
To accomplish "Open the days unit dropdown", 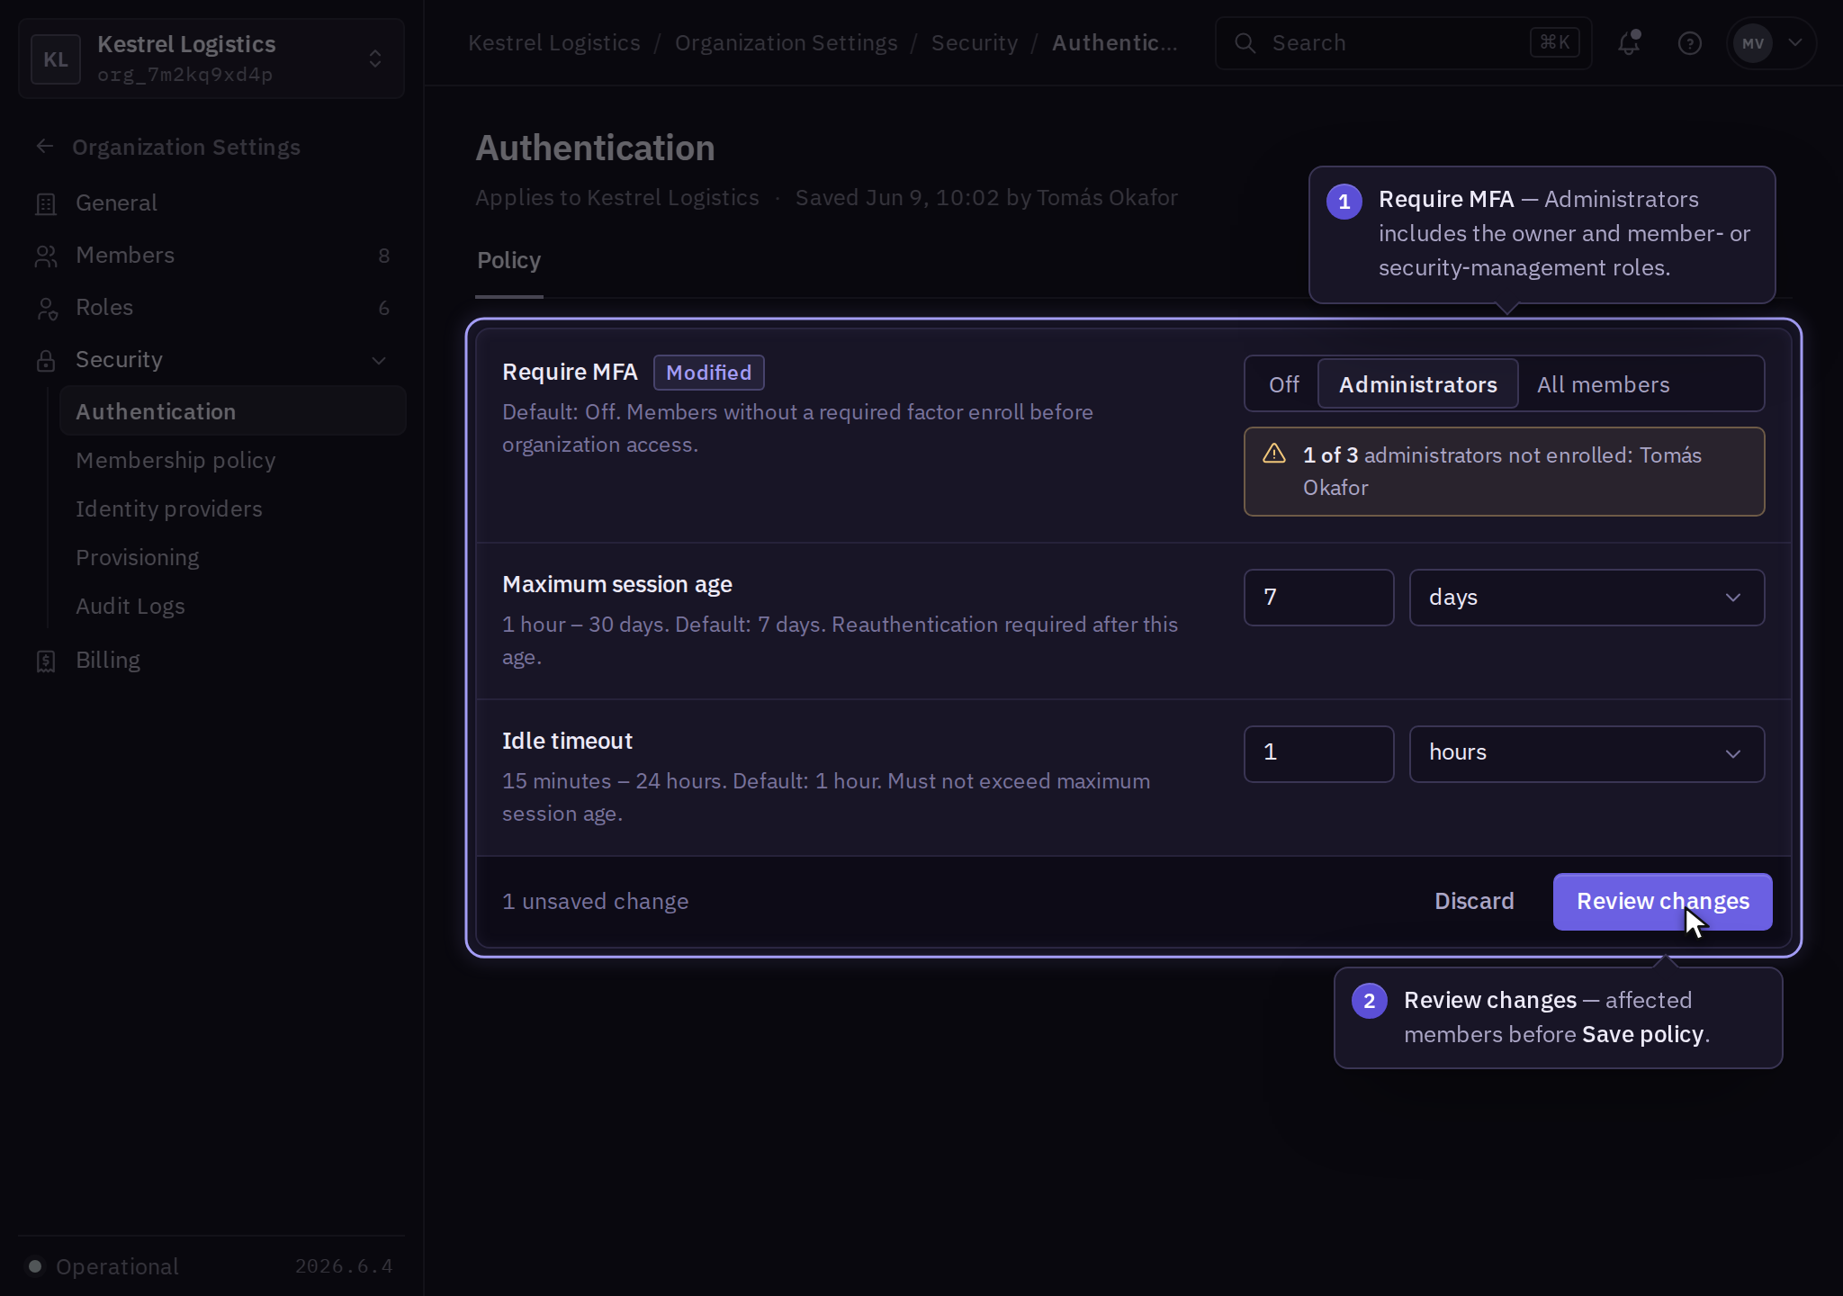I will [x=1587, y=598].
